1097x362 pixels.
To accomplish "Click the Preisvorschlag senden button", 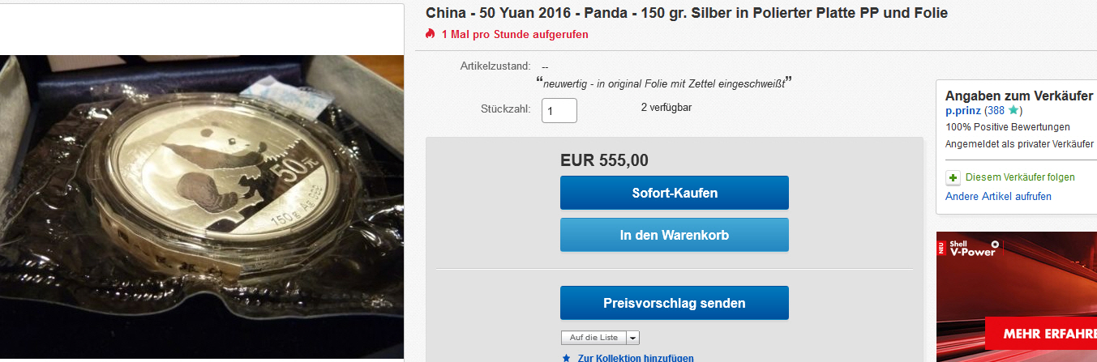I will coord(674,303).
